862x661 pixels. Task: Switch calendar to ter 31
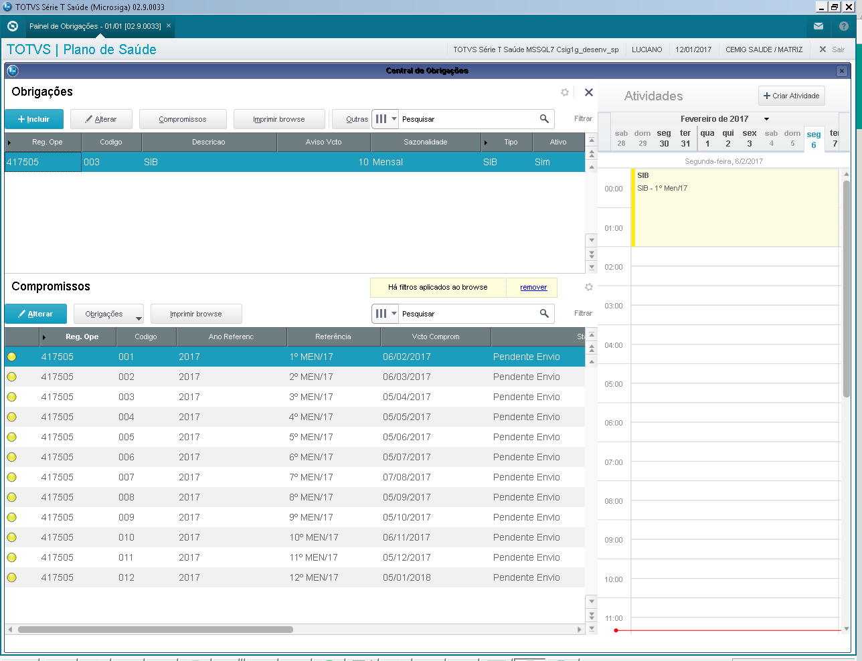[685, 138]
